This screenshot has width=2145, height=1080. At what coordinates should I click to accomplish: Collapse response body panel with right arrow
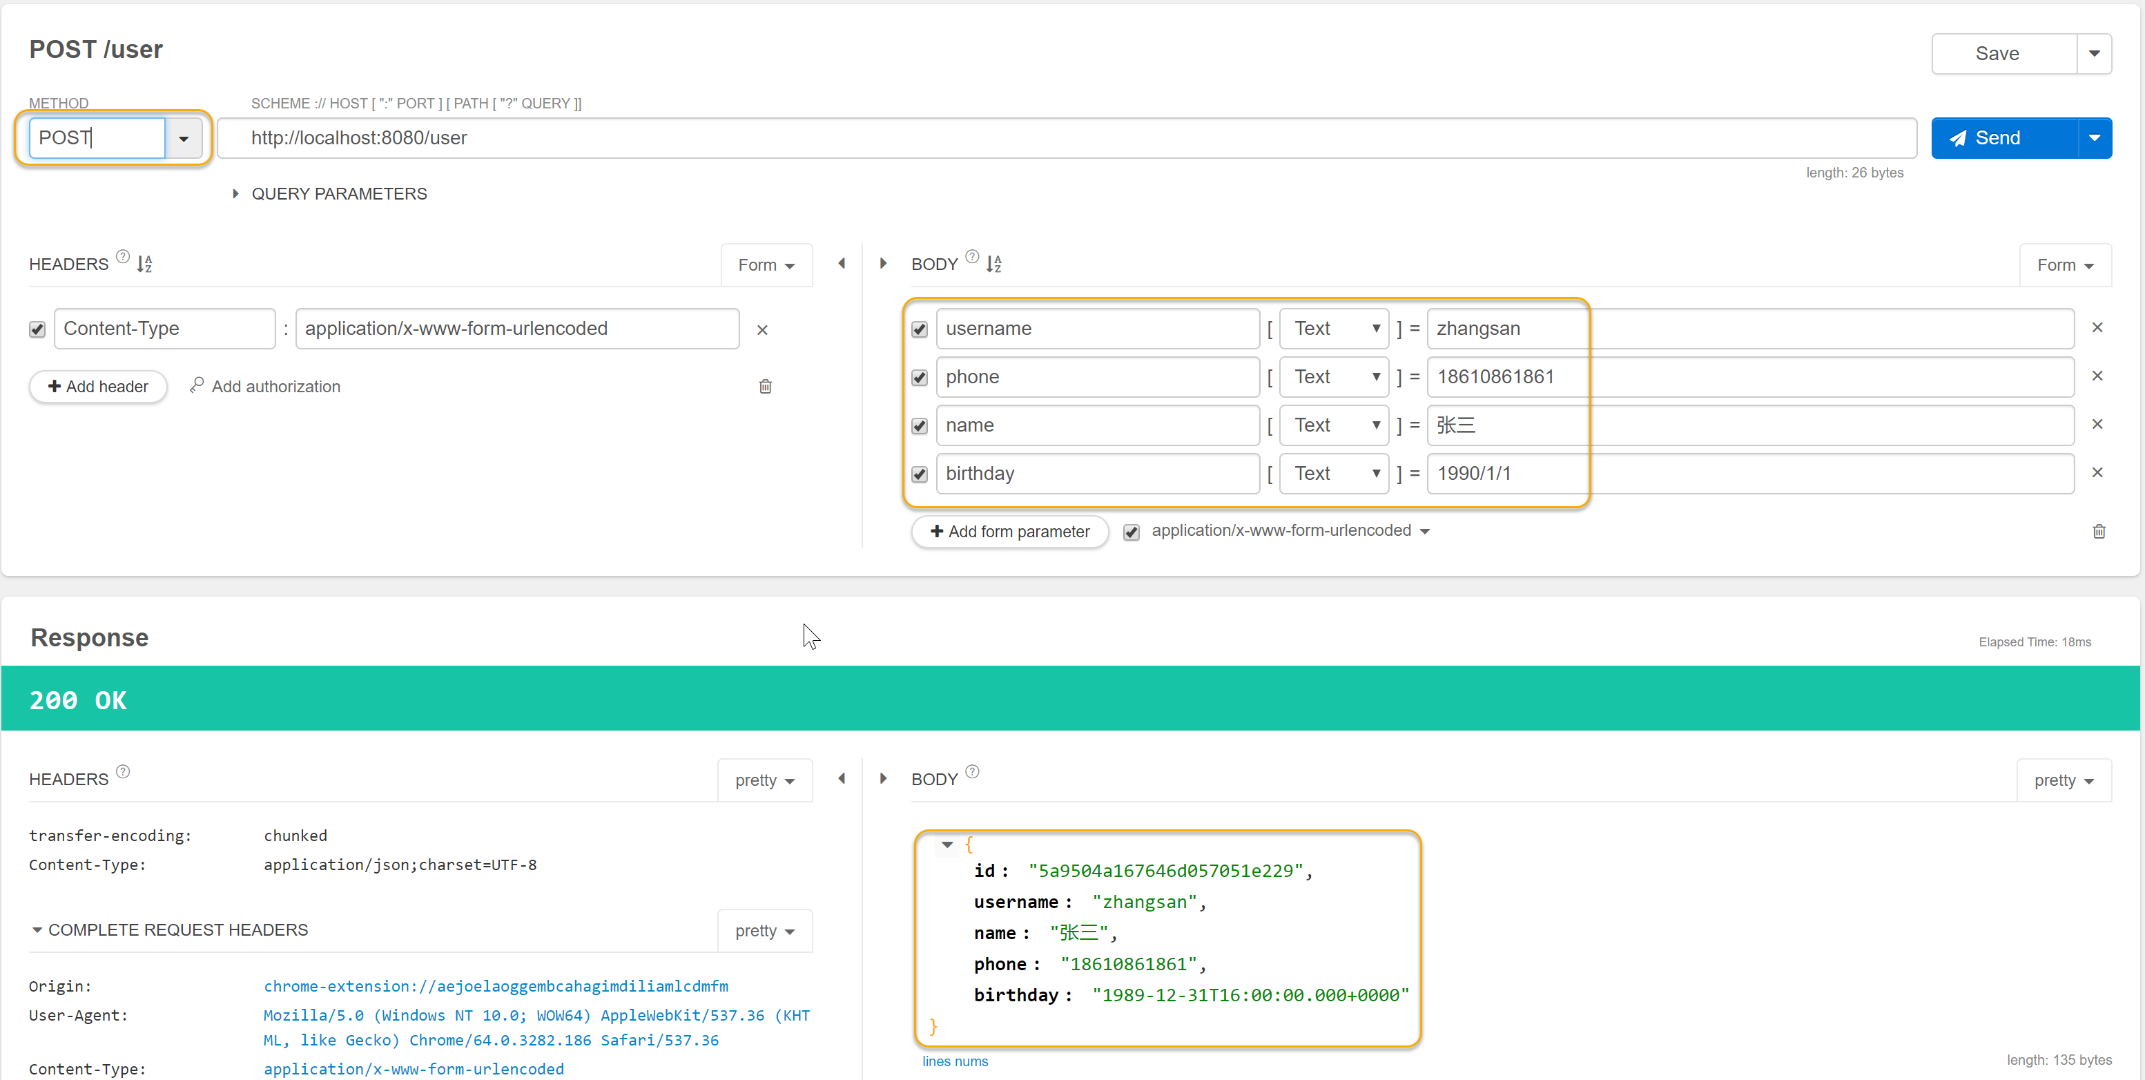tap(884, 778)
